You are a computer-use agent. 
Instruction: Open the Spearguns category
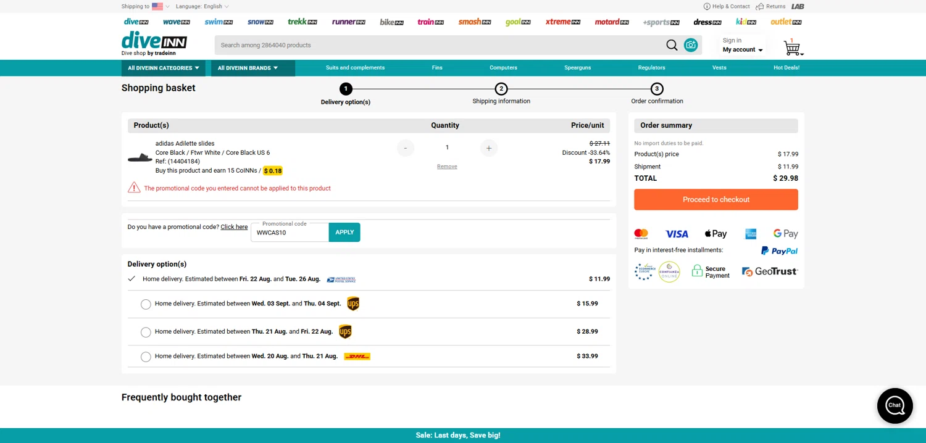[x=577, y=68]
